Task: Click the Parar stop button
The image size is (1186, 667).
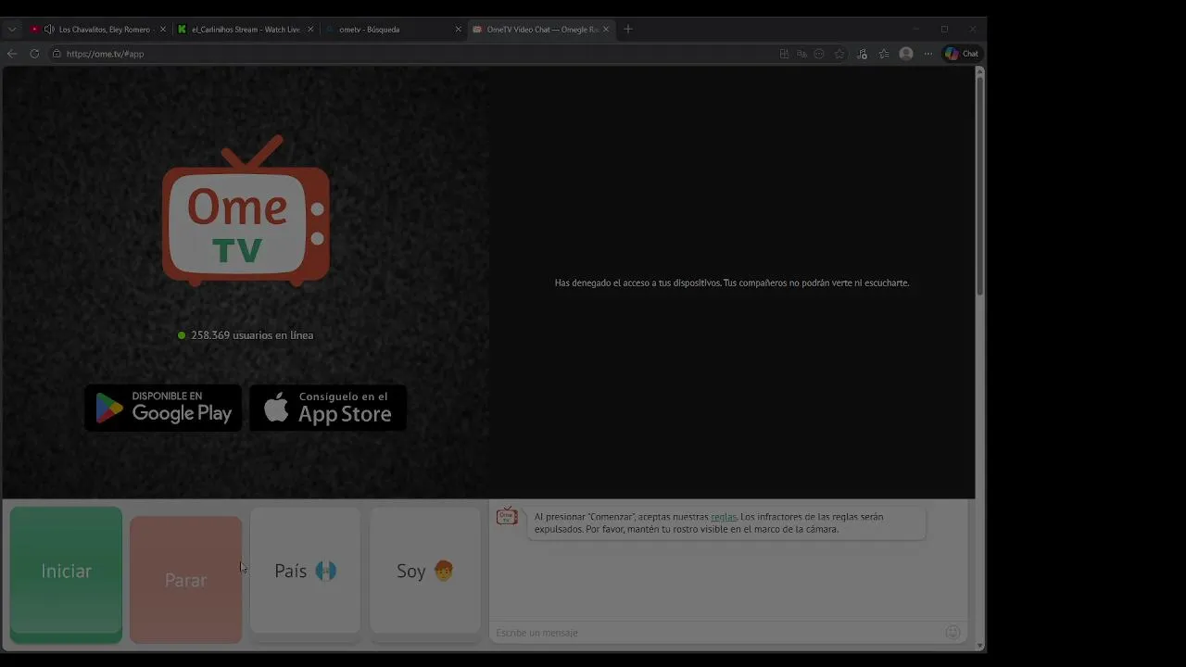Action: (x=185, y=579)
